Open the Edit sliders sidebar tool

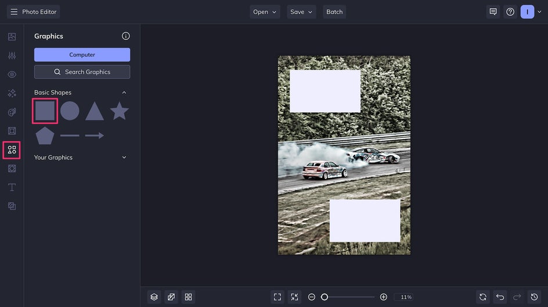tap(12, 56)
